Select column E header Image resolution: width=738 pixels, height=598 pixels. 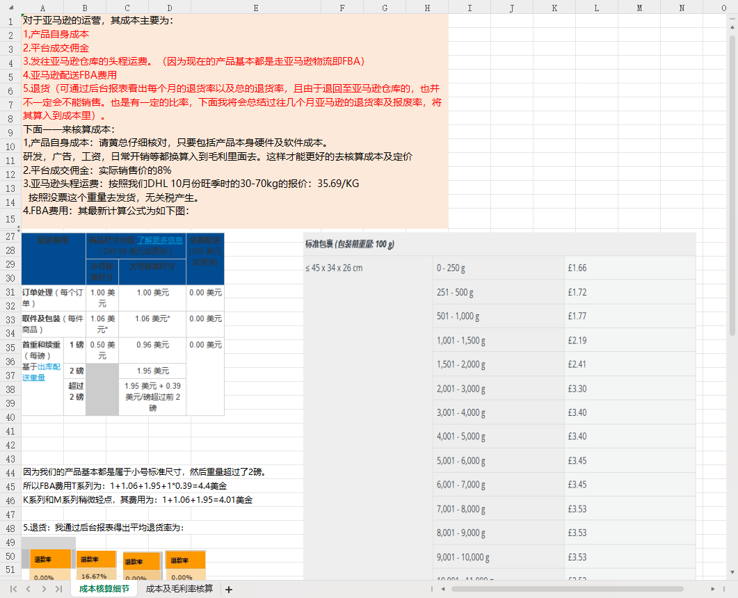coord(255,8)
